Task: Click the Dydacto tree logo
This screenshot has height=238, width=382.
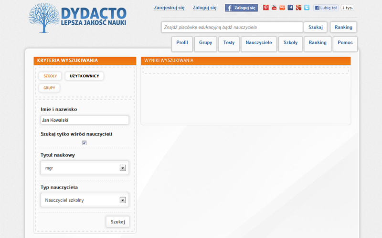Action: click(44, 18)
